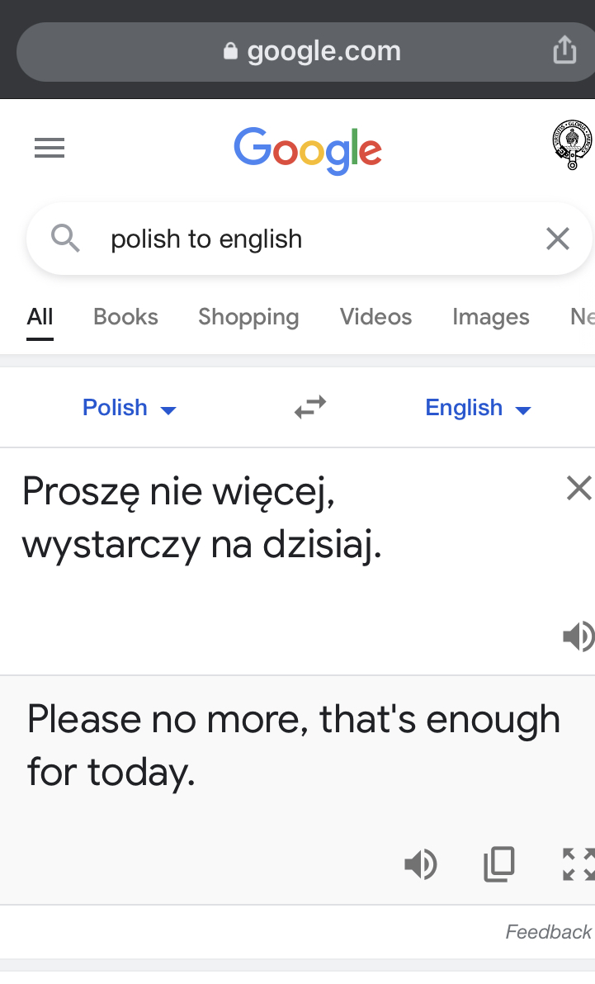Copy the translated English text
The height and width of the screenshot is (984, 595).
click(499, 864)
